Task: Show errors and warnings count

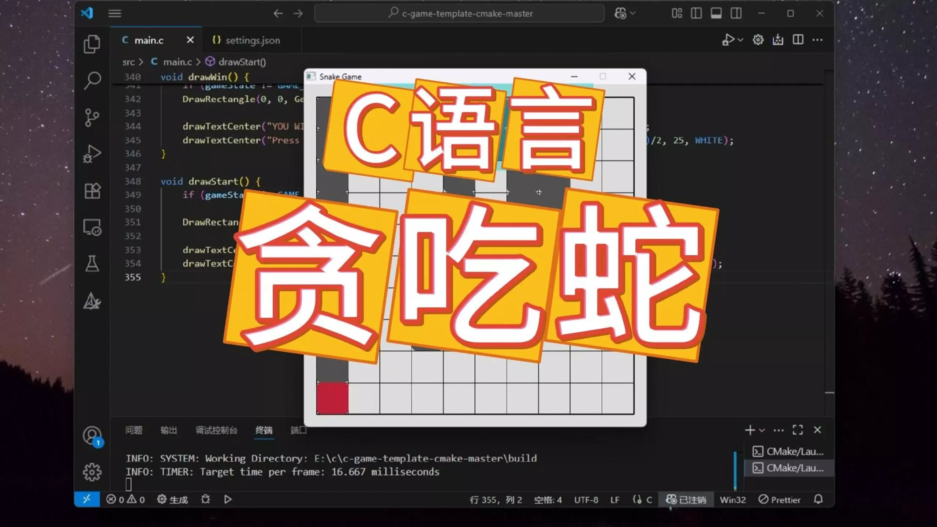Action: [126, 500]
